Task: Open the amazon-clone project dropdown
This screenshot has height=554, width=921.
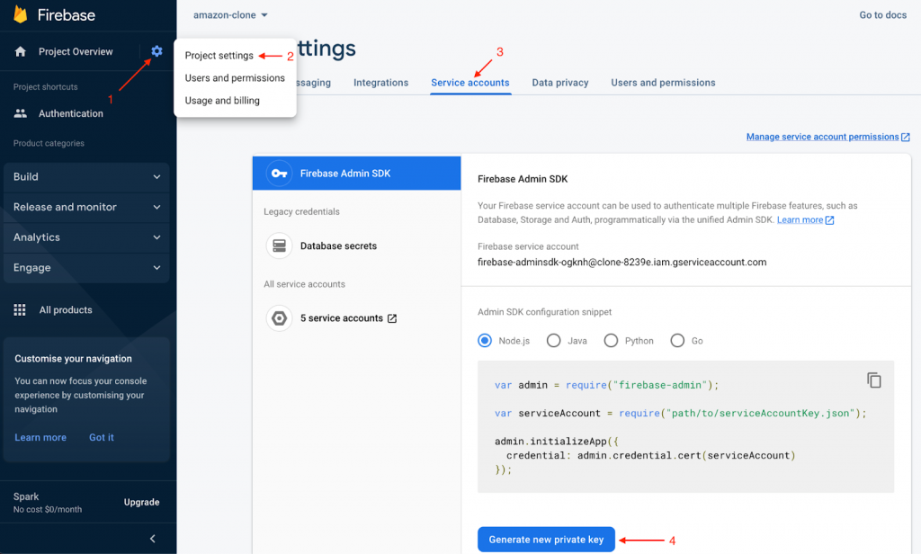Action: (231, 15)
